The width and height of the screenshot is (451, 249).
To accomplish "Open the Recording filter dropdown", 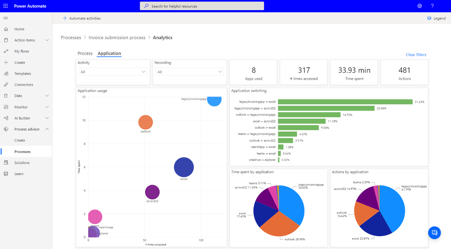I will click(190, 72).
